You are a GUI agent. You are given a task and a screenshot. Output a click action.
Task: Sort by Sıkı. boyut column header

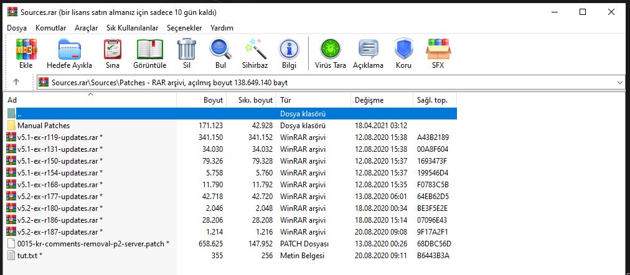[x=252, y=100]
